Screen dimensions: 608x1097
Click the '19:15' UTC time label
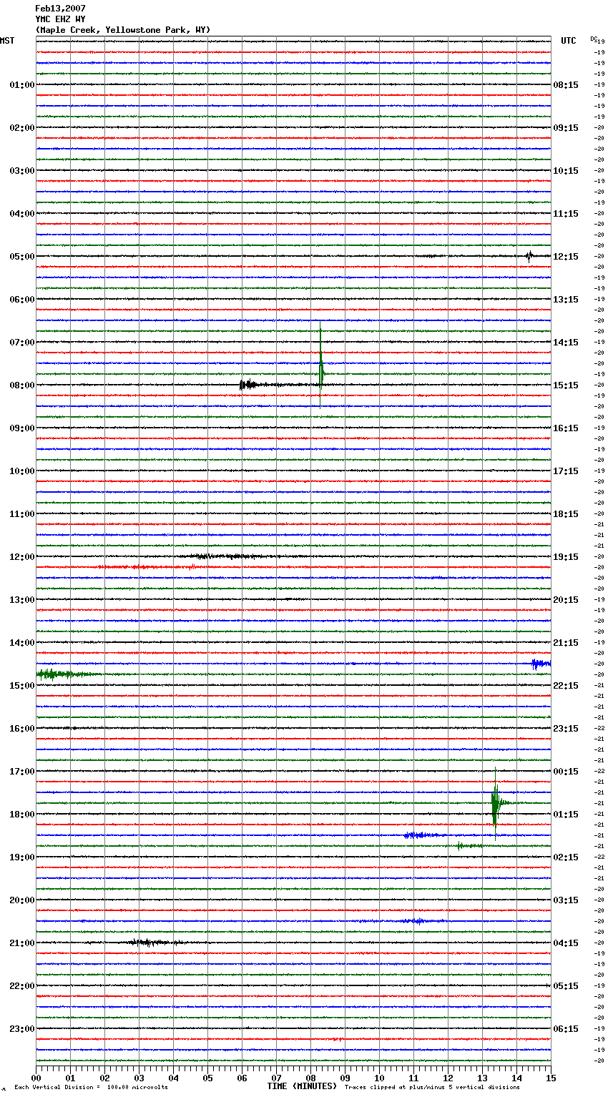click(x=566, y=557)
